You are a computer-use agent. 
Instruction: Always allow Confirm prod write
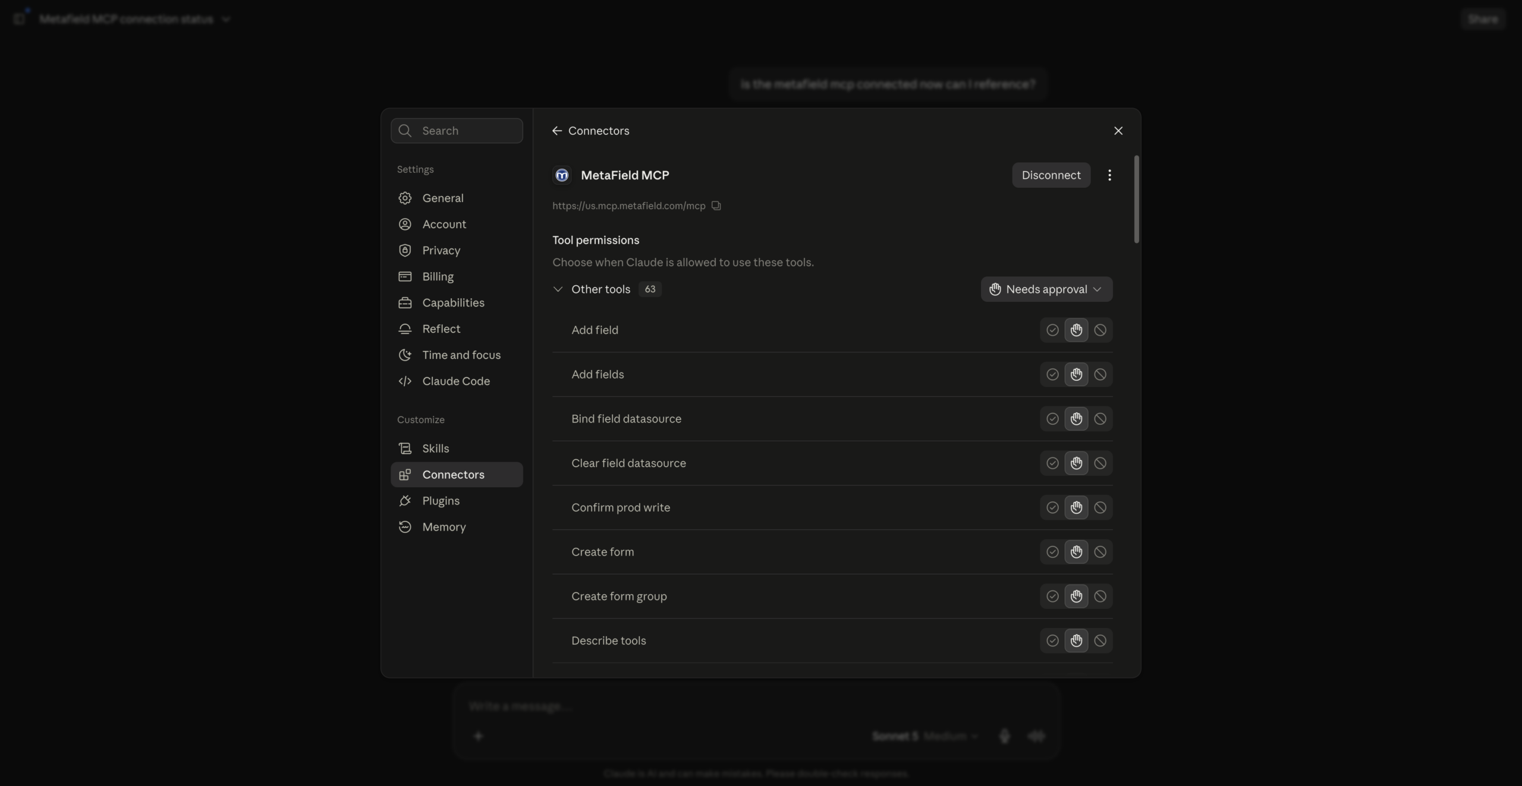1052,507
